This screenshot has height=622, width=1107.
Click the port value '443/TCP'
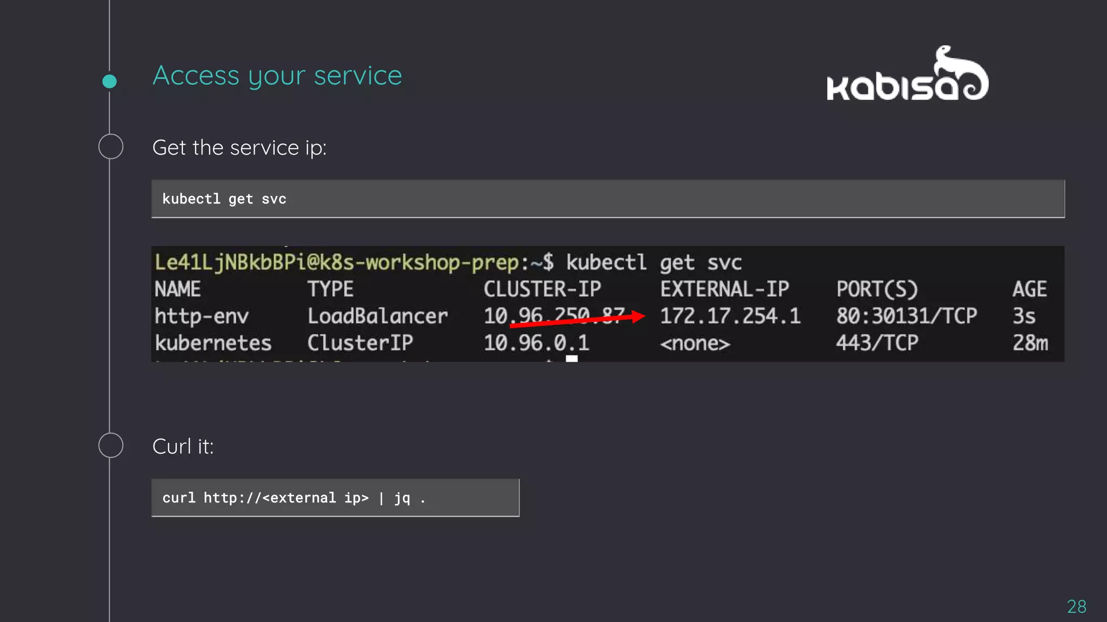[x=877, y=343]
